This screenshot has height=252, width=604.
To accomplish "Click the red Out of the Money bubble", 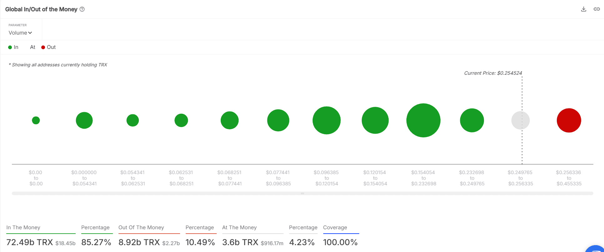I will click(569, 120).
